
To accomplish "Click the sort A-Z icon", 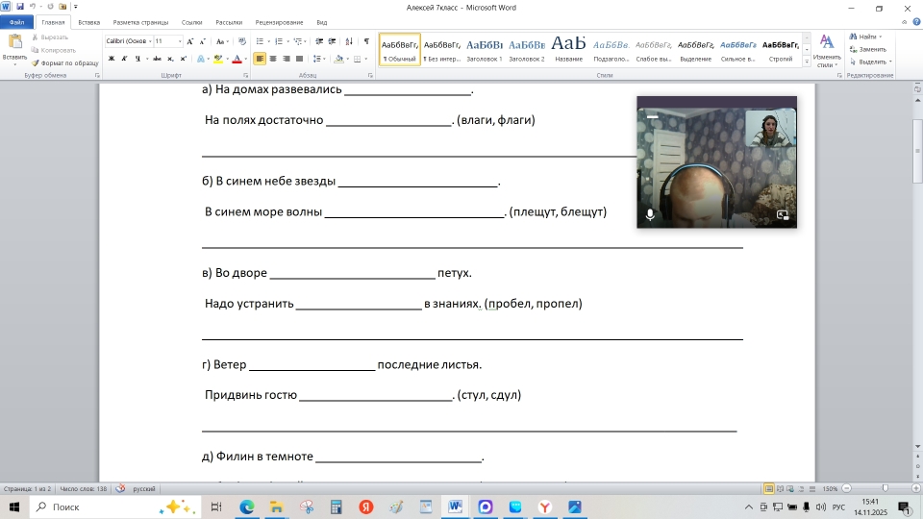I will pos(348,41).
